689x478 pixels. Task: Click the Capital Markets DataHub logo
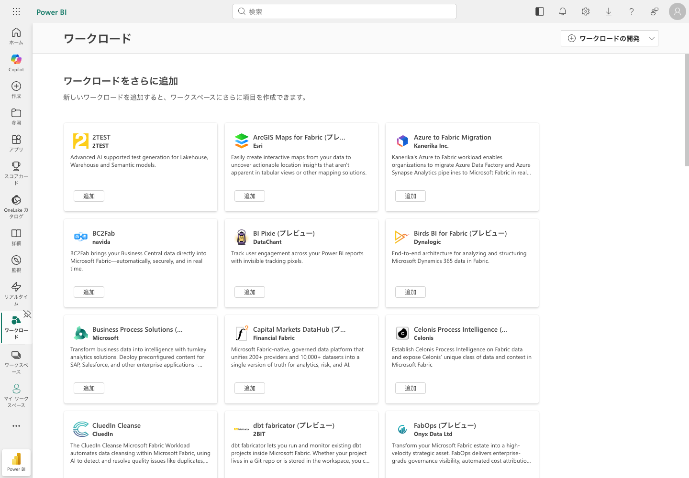point(242,333)
